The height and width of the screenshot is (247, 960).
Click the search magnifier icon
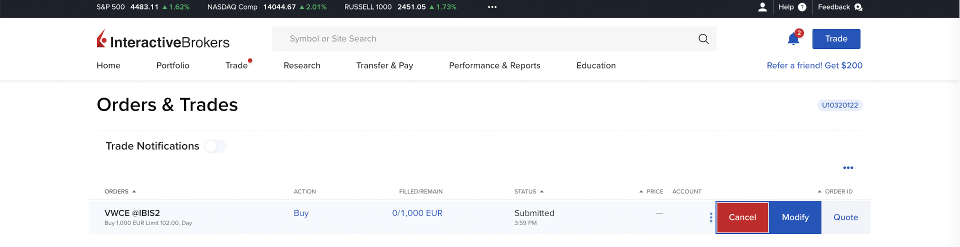click(703, 39)
